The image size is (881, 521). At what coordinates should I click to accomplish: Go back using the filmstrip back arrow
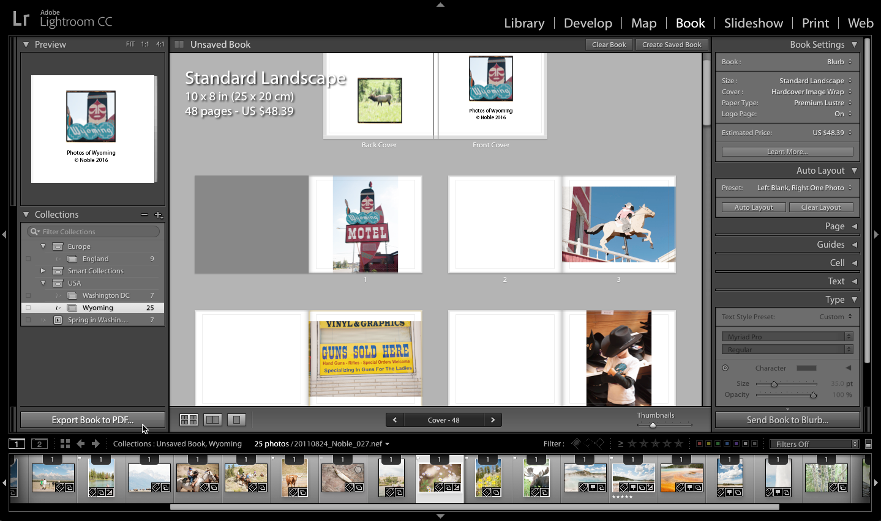81,443
